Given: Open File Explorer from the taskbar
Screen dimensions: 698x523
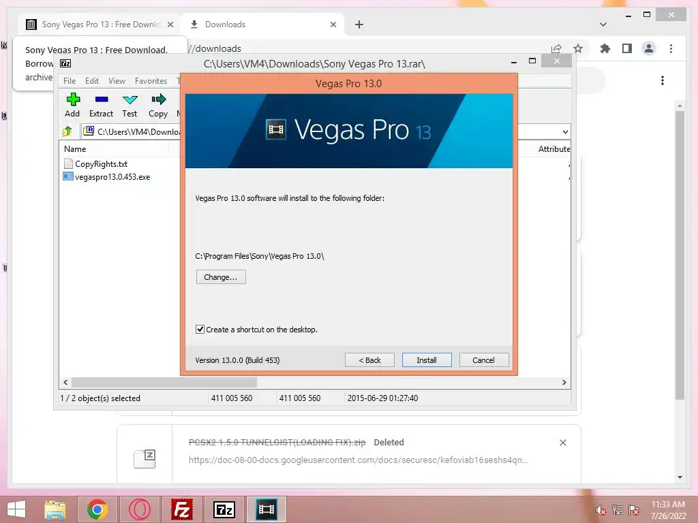Looking at the screenshot, I should click(55, 509).
